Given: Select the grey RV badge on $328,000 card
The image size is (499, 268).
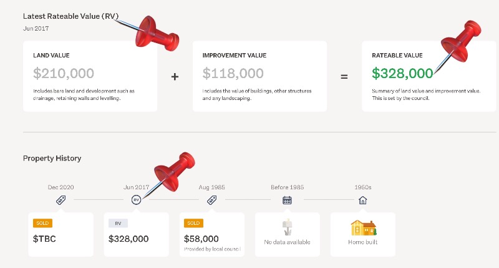Looking at the screenshot, I should 118,224.
